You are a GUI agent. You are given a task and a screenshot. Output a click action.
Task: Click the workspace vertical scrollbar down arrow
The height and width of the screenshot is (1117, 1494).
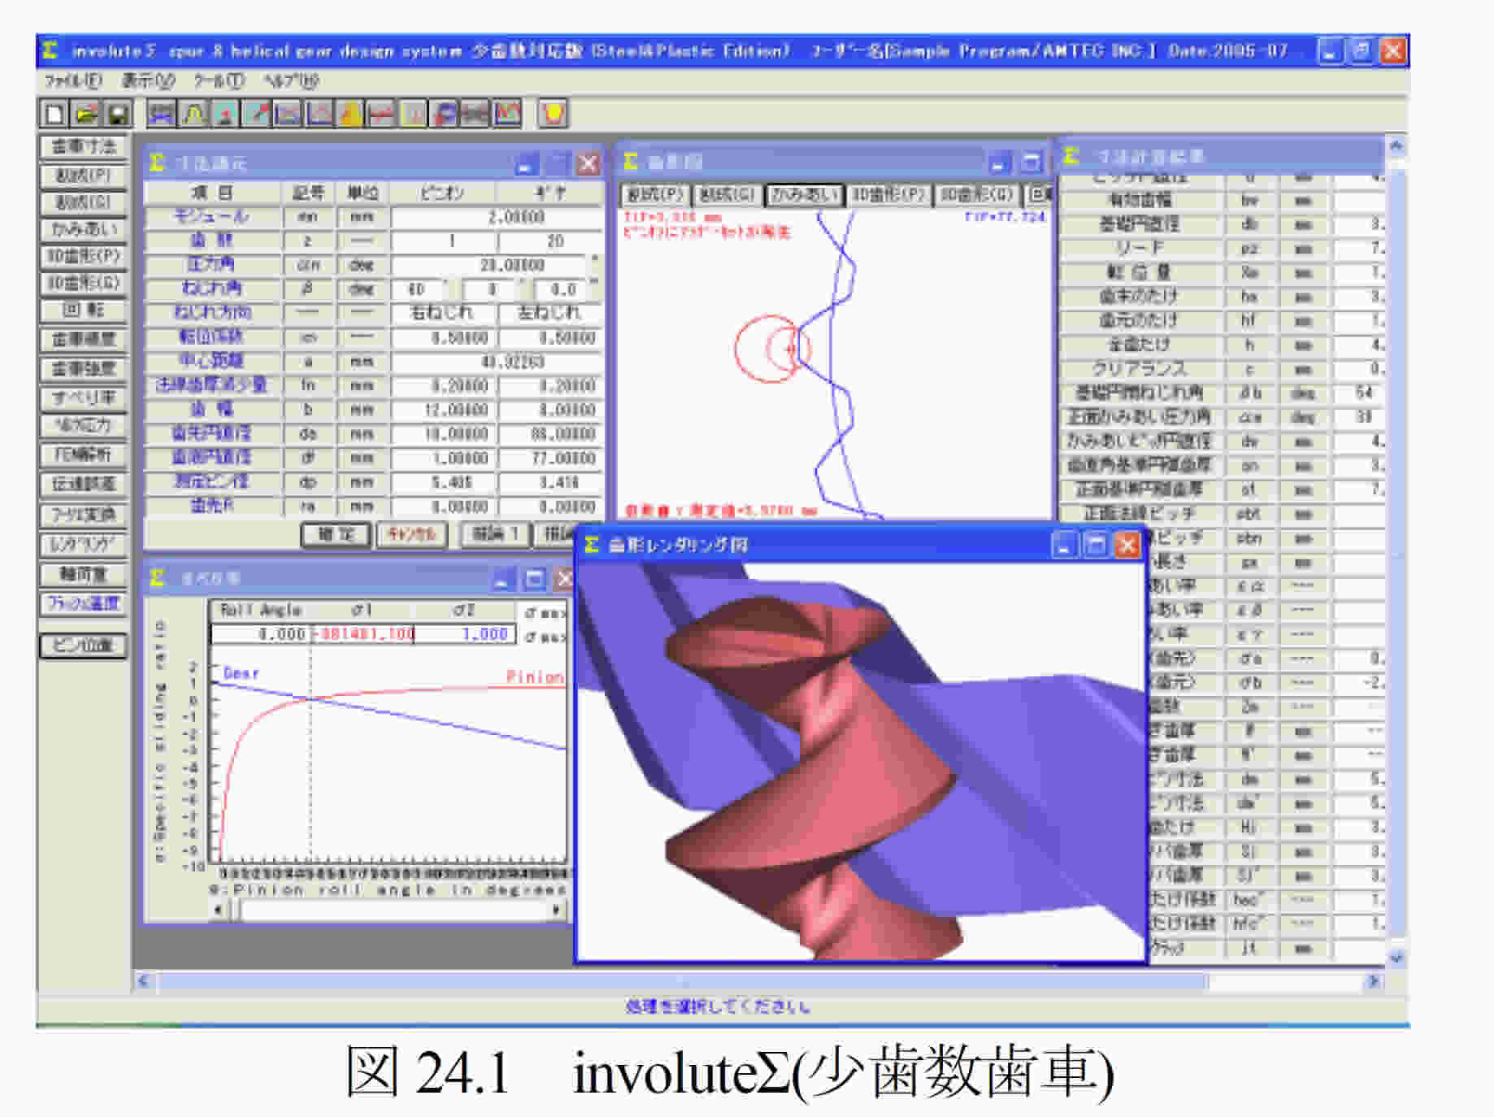click(x=1396, y=958)
